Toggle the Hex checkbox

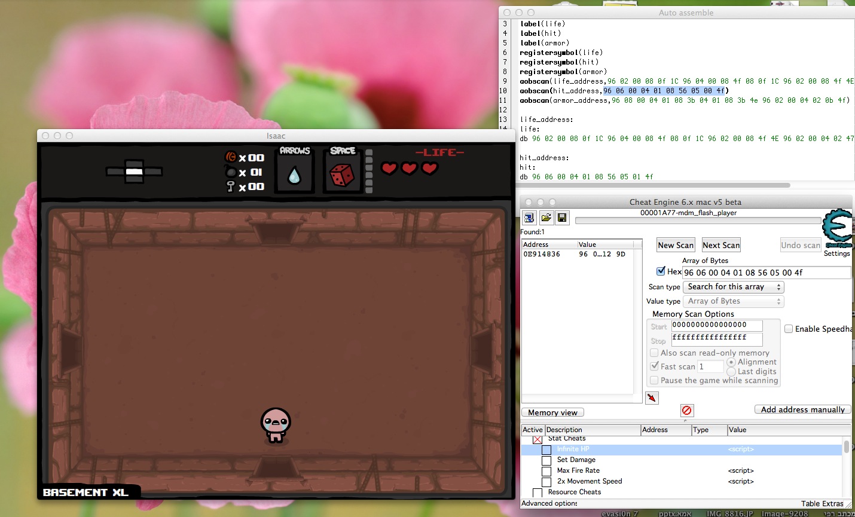coord(661,271)
